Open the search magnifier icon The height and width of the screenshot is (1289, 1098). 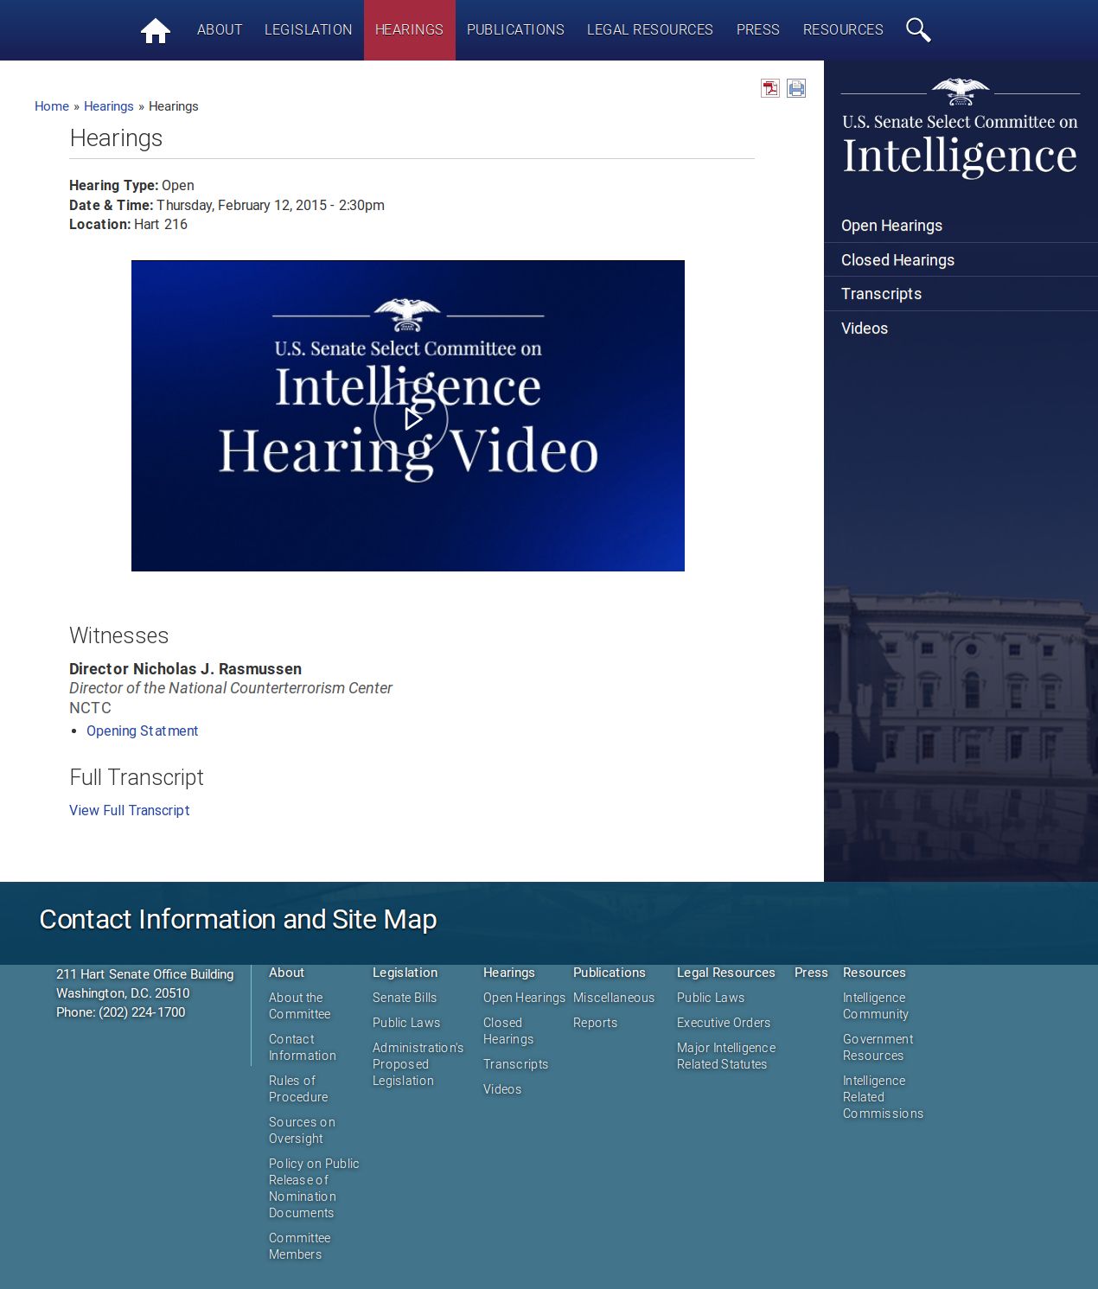point(917,30)
